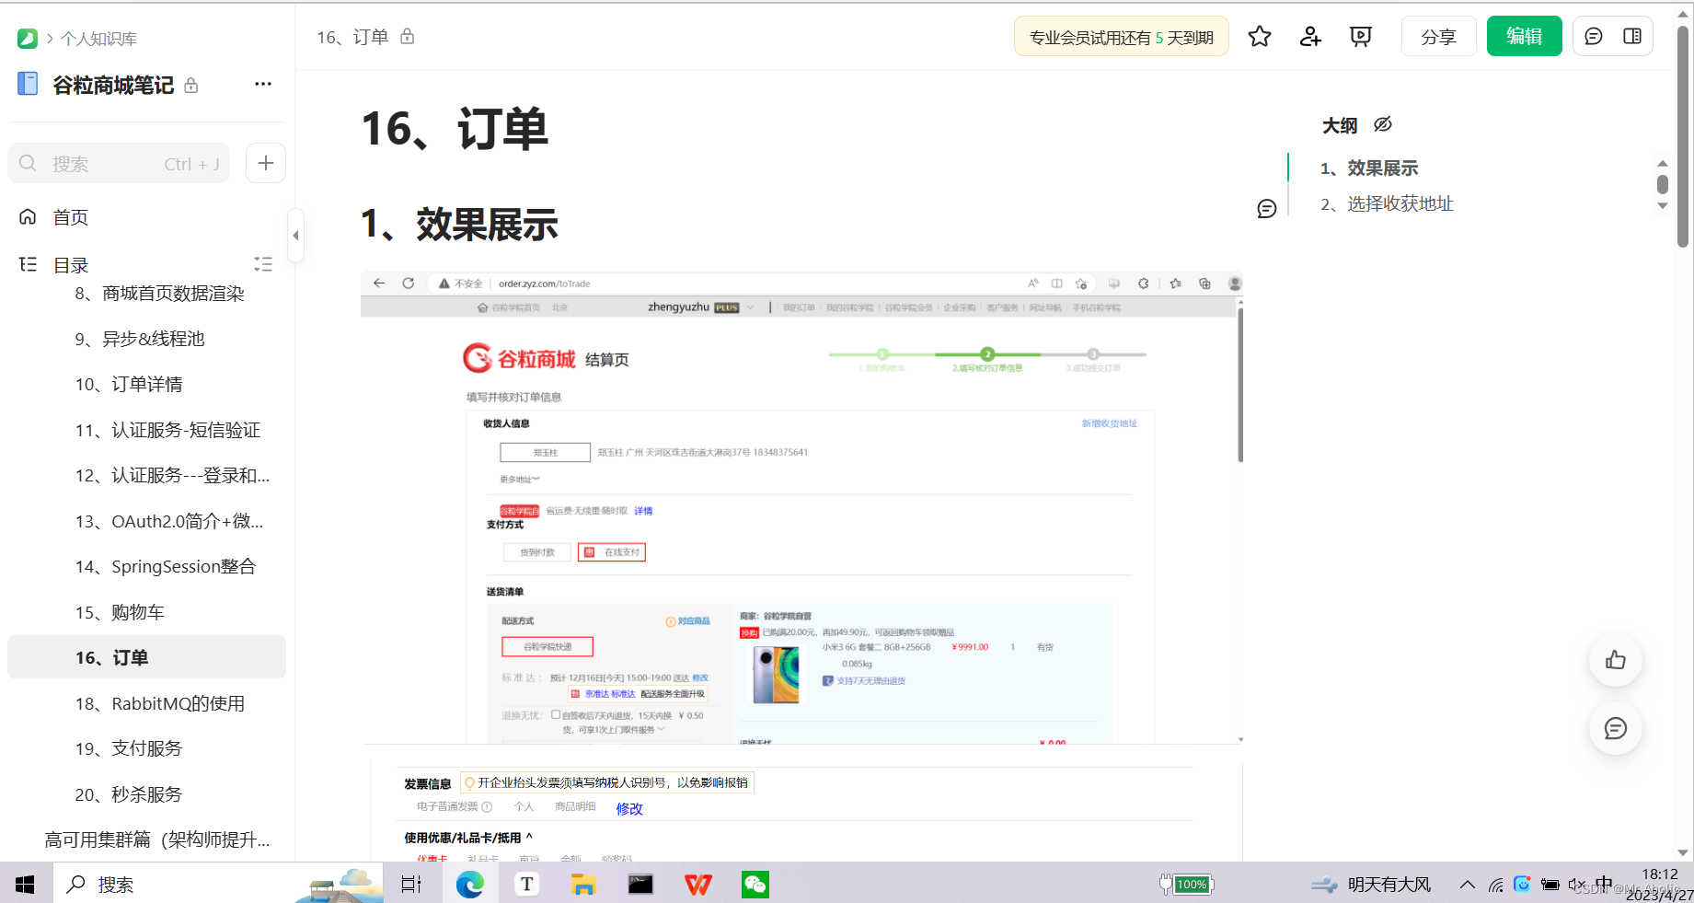Click the lock icon beside 16、订单 title
Image resolution: width=1694 pixels, height=903 pixels.
[x=406, y=37]
